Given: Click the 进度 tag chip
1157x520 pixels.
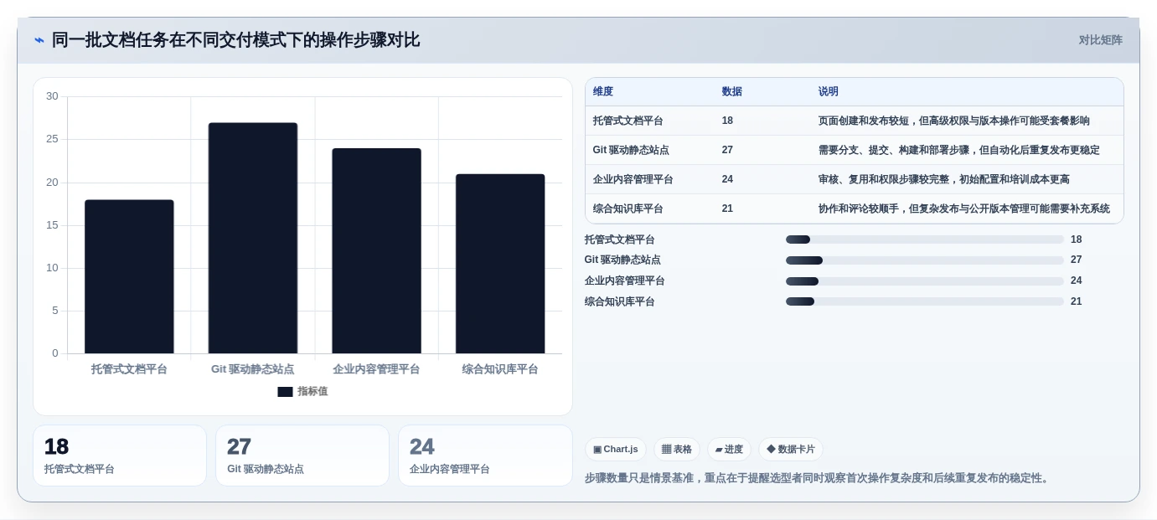Looking at the screenshot, I should click(729, 450).
